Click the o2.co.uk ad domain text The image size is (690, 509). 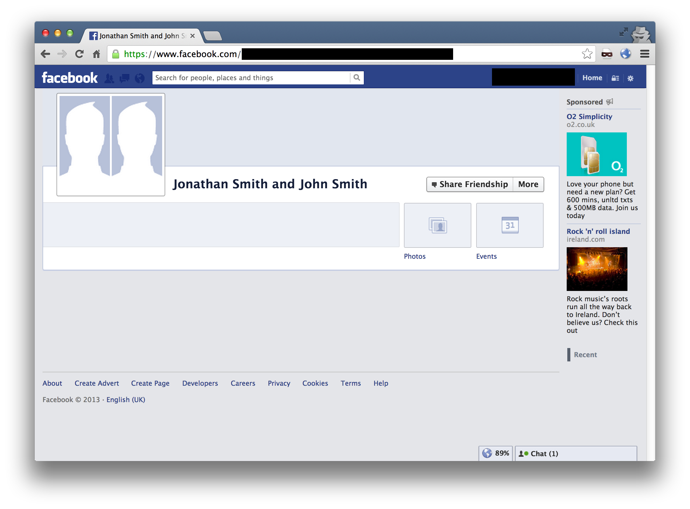tap(581, 125)
